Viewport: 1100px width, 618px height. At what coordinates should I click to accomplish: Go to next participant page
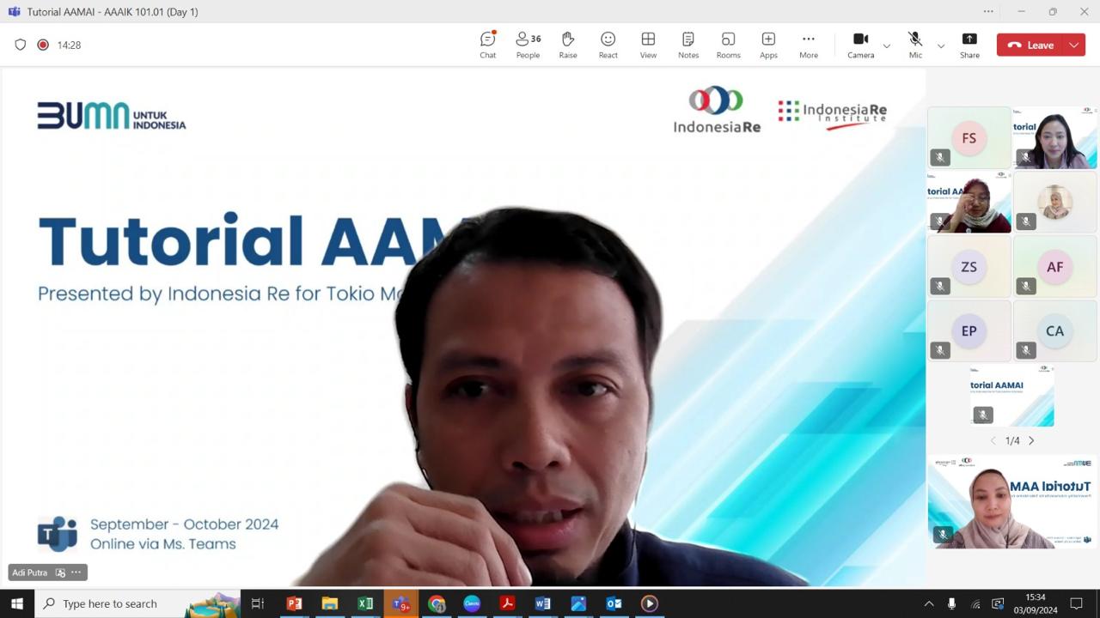(x=1031, y=440)
